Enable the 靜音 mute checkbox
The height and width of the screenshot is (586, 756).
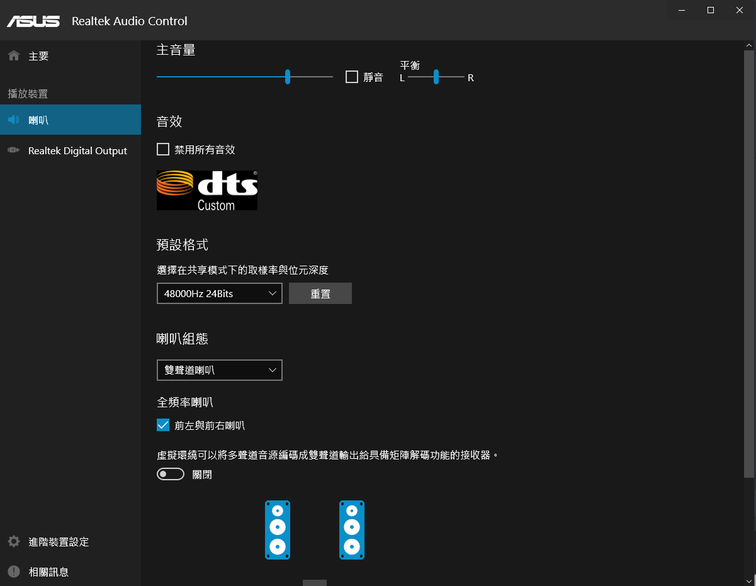point(351,77)
